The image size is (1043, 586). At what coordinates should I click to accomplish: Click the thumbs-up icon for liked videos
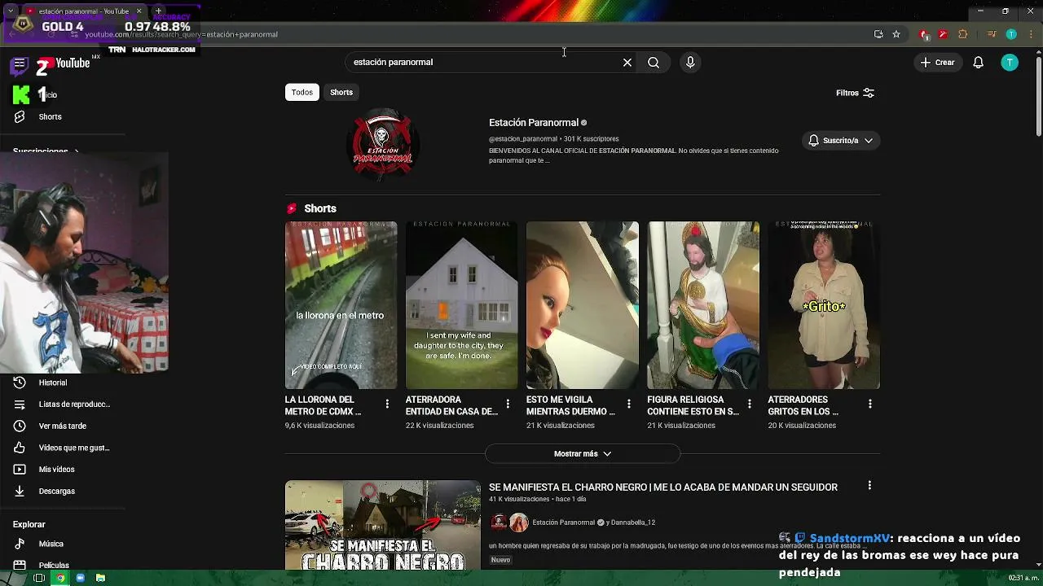(20, 448)
